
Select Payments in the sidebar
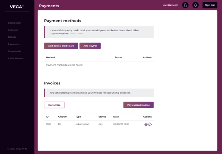coord(14,44)
